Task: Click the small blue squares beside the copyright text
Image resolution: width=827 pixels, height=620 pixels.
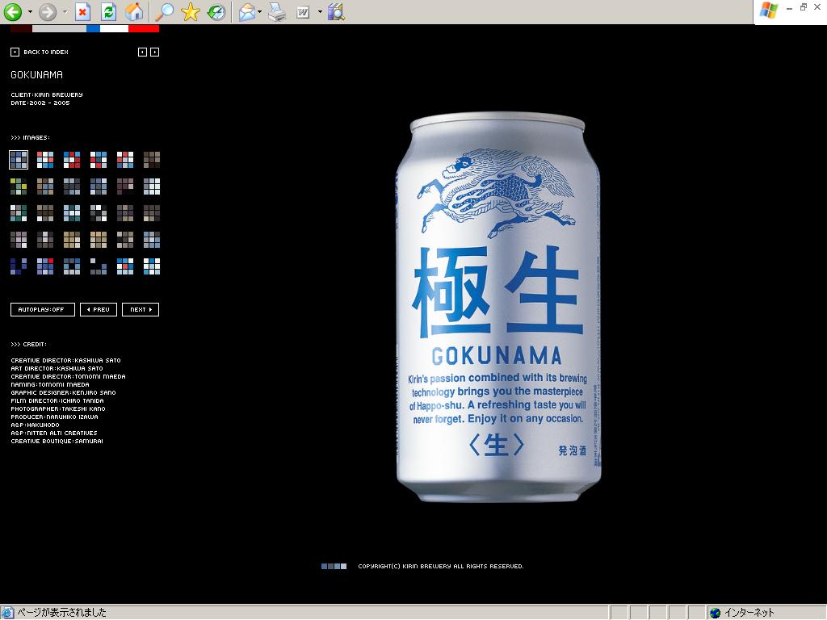Action: click(x=334, y=566)
